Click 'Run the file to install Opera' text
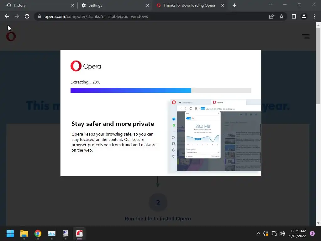The image size is (321, 241). [x=158, y=219]
